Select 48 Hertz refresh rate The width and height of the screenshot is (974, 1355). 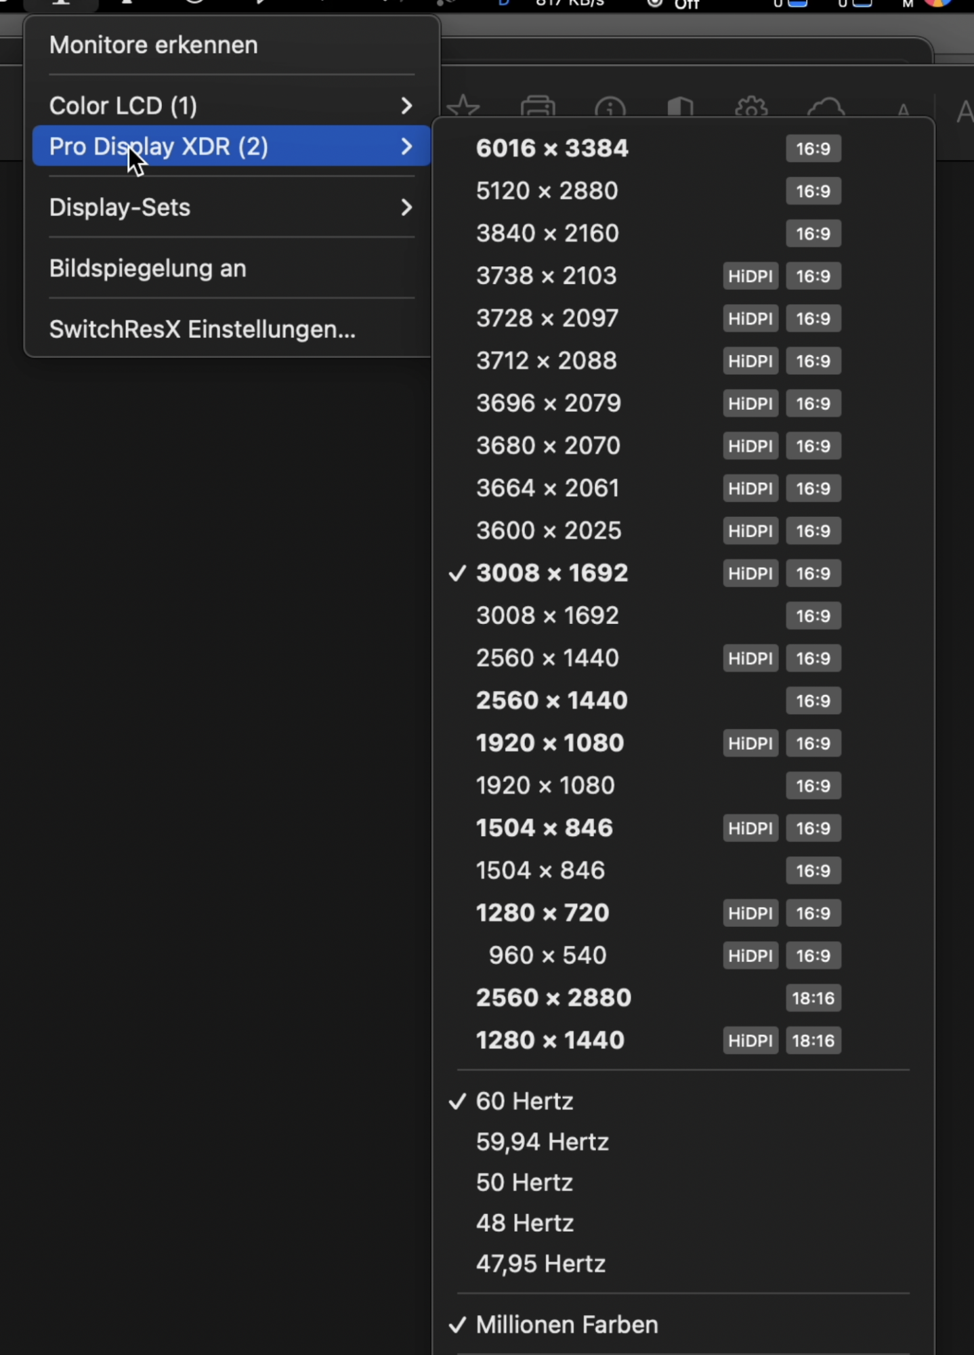pos(683,1224)
